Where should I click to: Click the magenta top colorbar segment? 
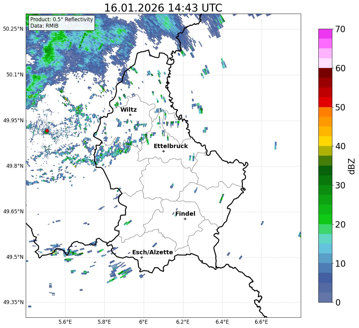325,34
